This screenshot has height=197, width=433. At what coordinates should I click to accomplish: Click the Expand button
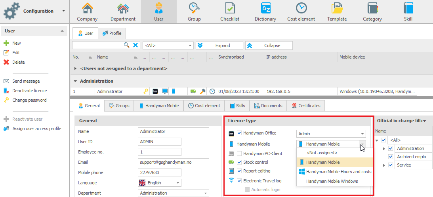point(219,45)
